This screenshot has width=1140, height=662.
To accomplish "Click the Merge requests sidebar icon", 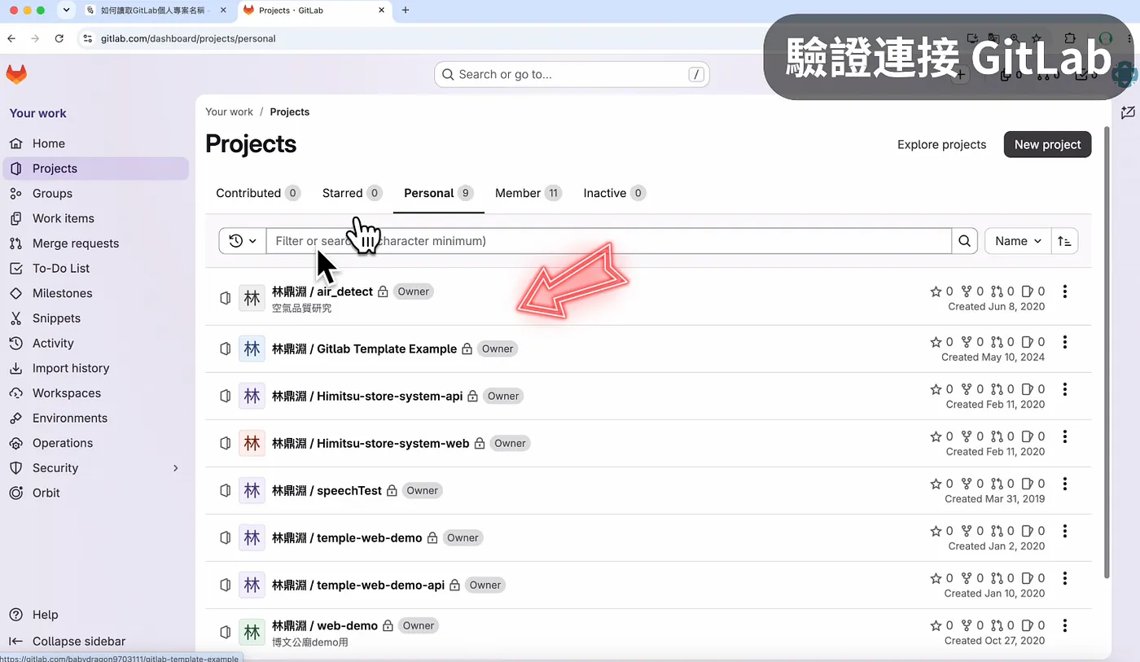I will click(15, 243).
